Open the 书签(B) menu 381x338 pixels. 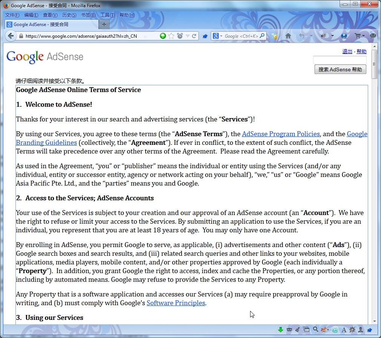pos(88,15)
